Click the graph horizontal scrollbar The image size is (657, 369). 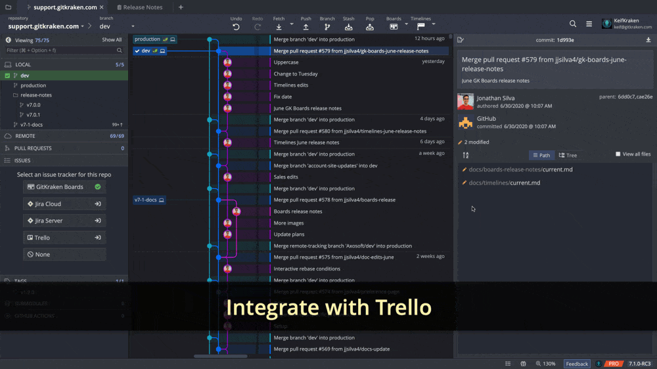(220, 357)
